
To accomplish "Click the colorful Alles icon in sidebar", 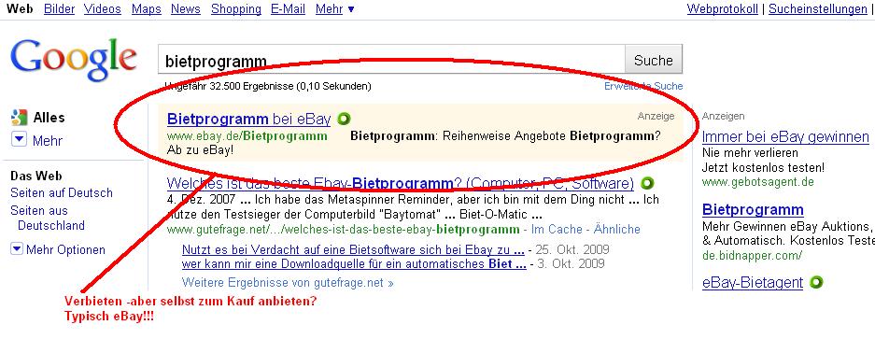I will 19,117.
